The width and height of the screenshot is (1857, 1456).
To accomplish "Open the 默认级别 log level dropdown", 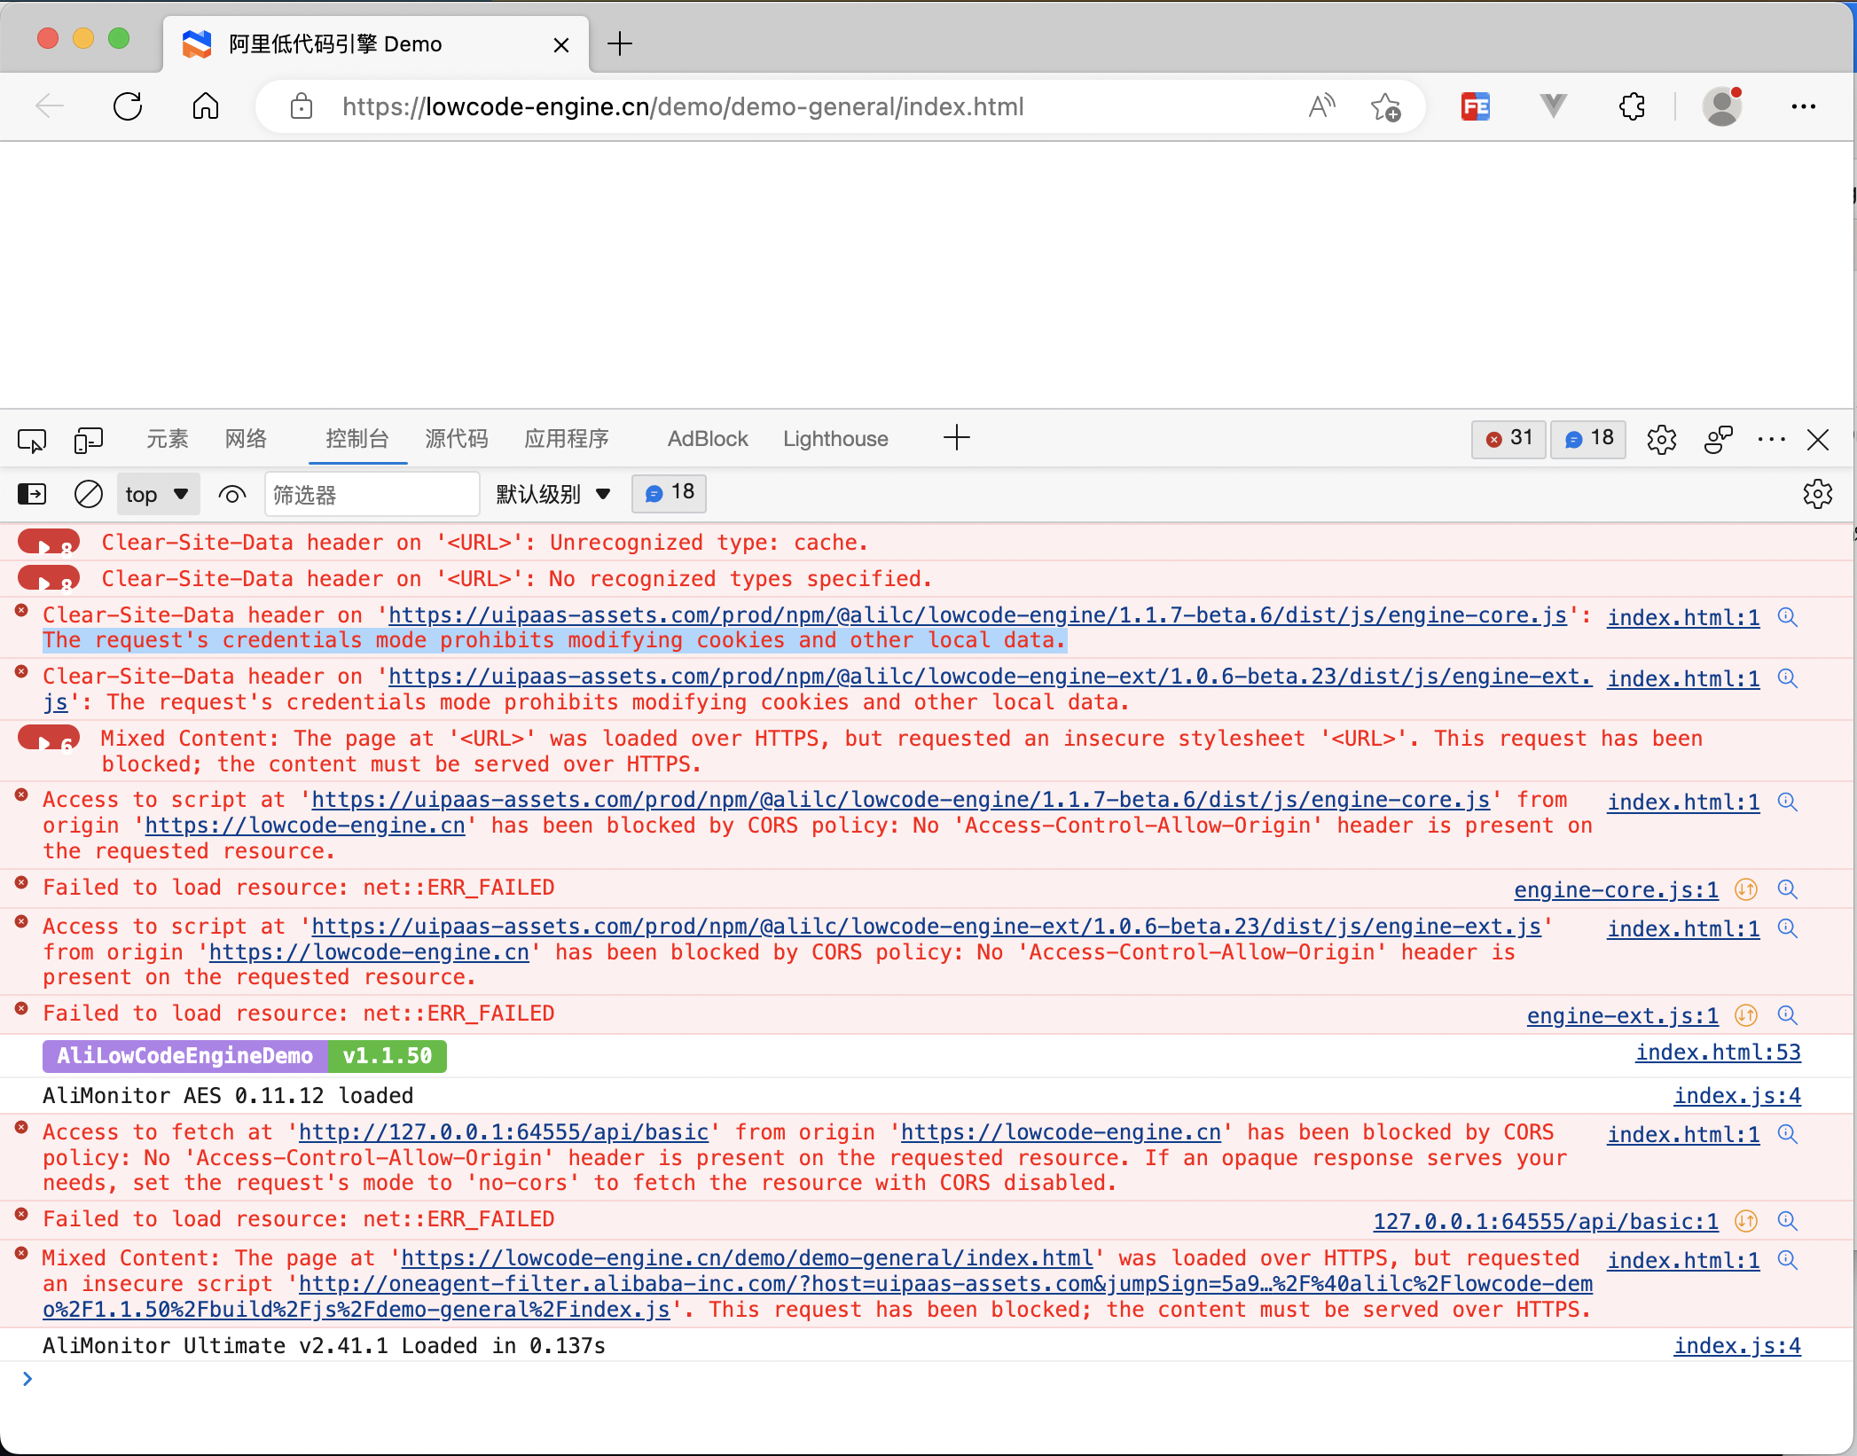I will tap(552, 494).
